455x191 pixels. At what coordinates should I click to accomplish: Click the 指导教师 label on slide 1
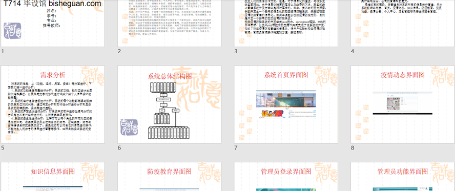[x=51, y=26]
